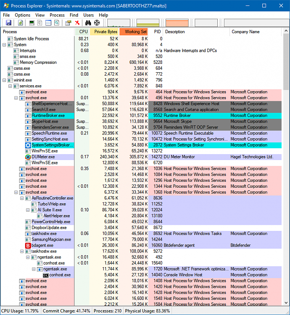This screenshot has height=315, width=290.
Task: Open the Users menu
Action: (x=88, y=15)
